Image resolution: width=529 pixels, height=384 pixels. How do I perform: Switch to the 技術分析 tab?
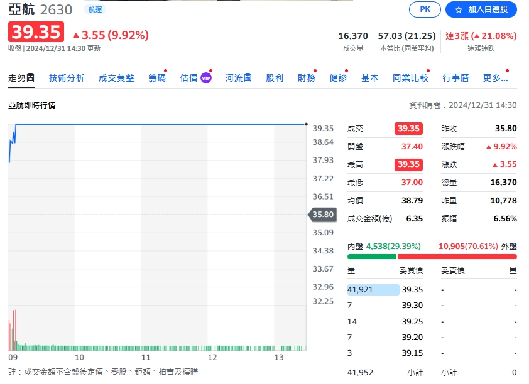pyautogui.click(x=67, y=78)
